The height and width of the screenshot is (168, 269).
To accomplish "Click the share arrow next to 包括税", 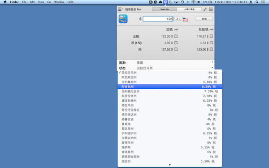I will point(211,30).
